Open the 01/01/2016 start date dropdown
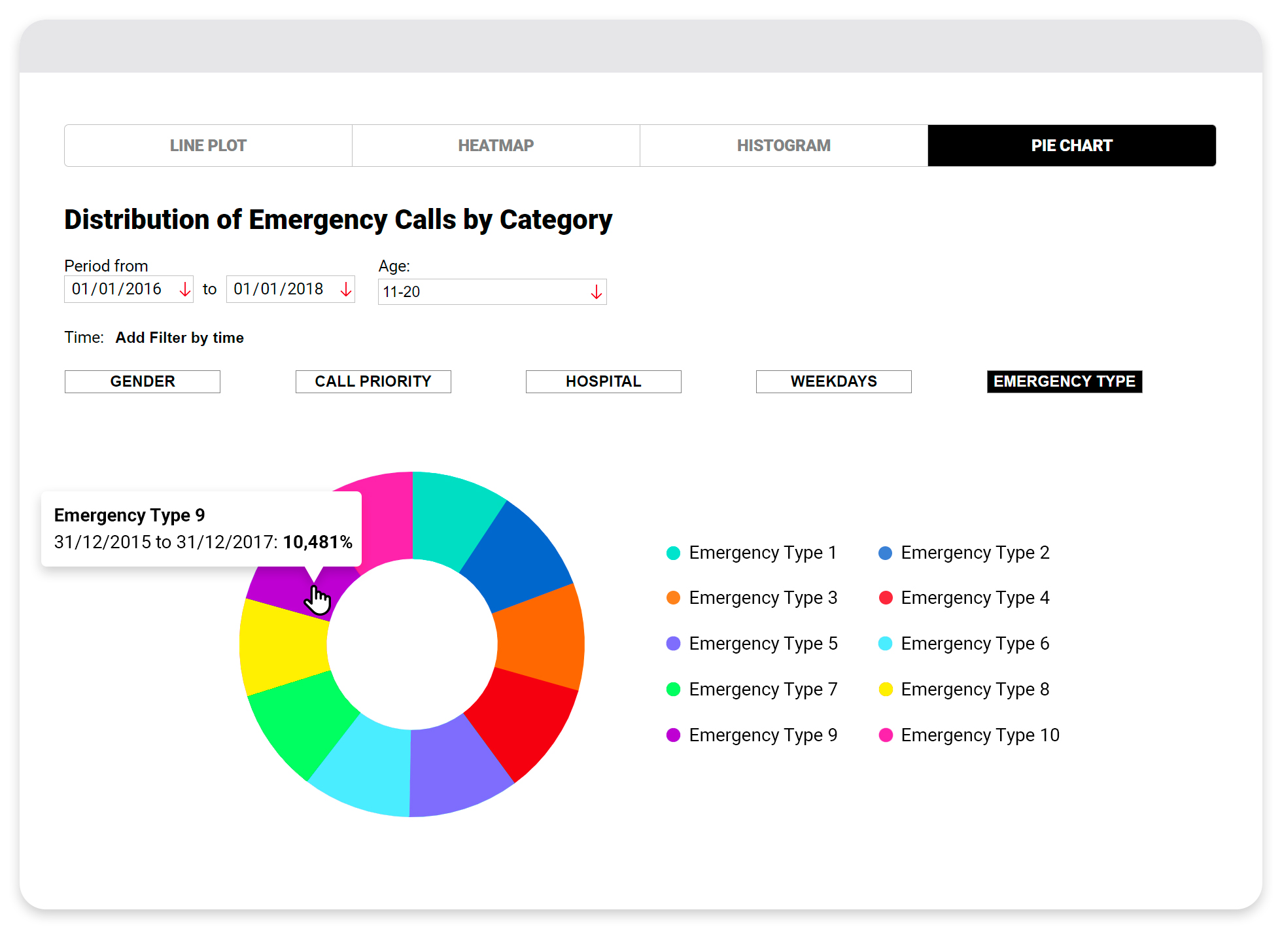This screenshot has width=1282, height=929. pos(118,289)
